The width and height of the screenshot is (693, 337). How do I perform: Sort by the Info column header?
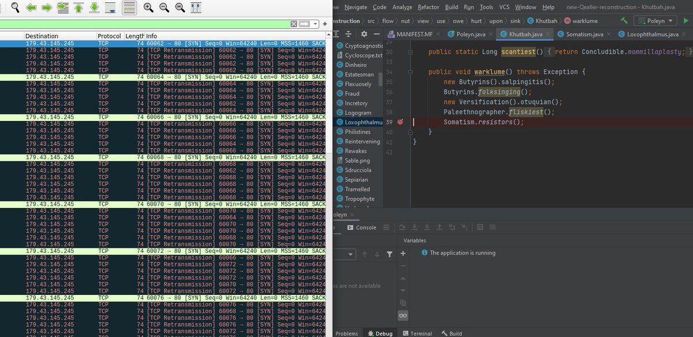(x=234, y=36)
